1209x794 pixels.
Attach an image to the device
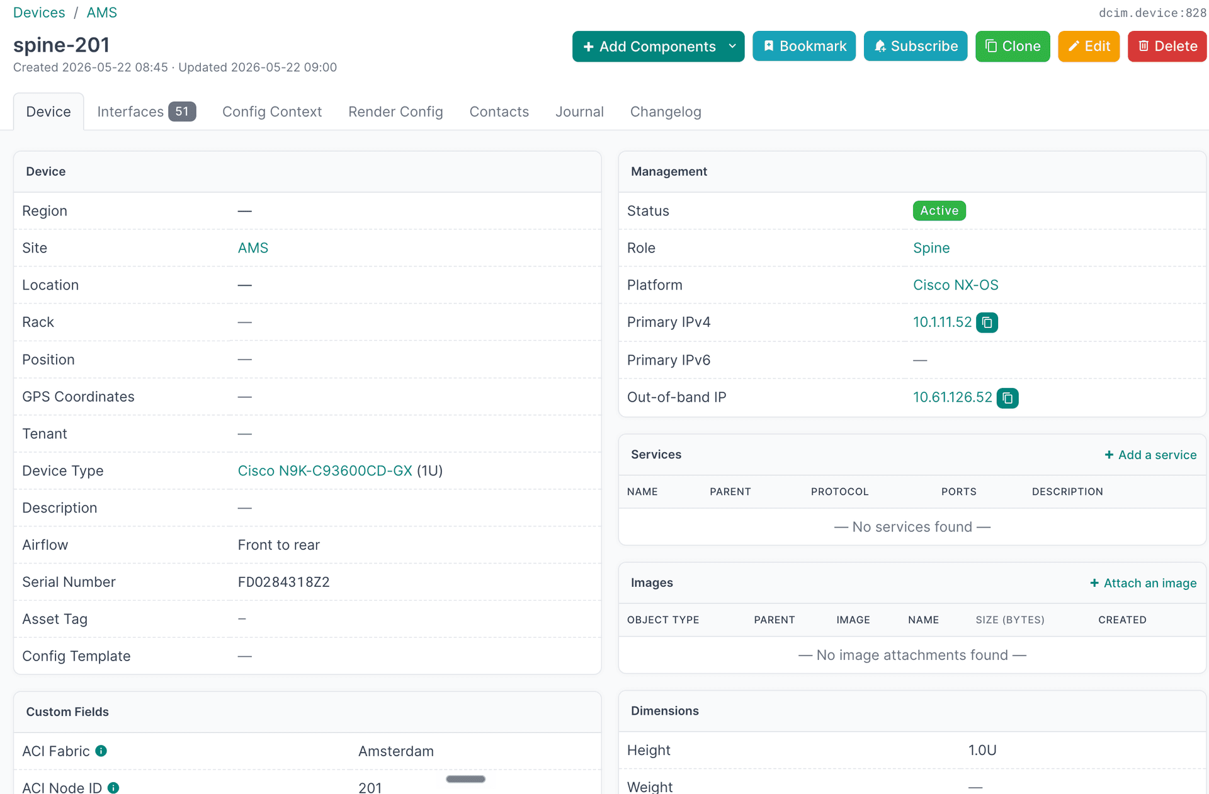point(1143,583)
